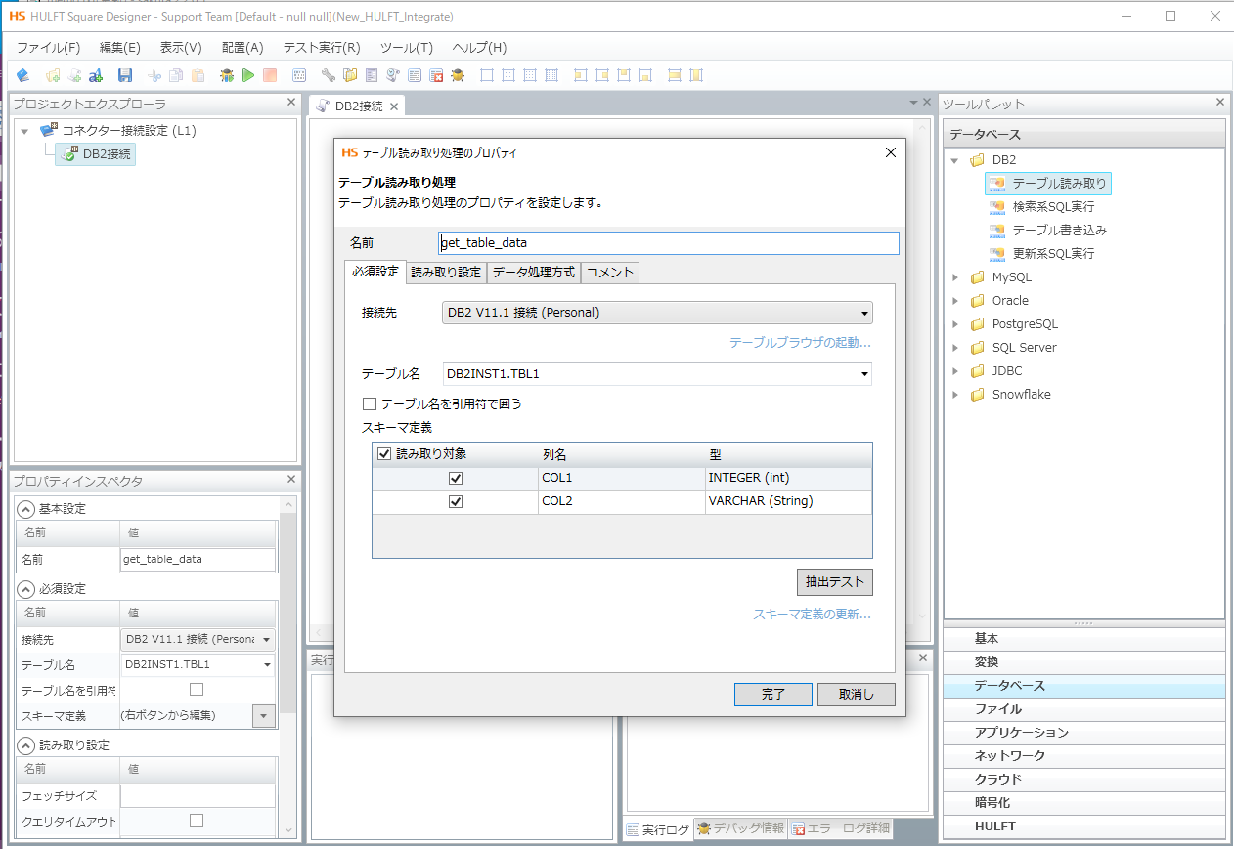Toggle テーブル名を引用符 checkbox in property inspector
The width and height of the screenshot is (1234, 849).
click(197, 689)
